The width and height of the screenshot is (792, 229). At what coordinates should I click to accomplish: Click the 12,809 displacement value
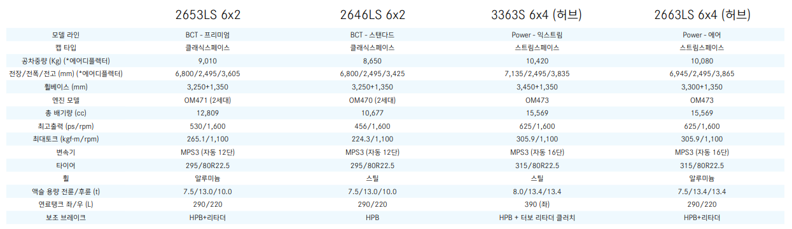pyautogui.click(x=208, y=113)
